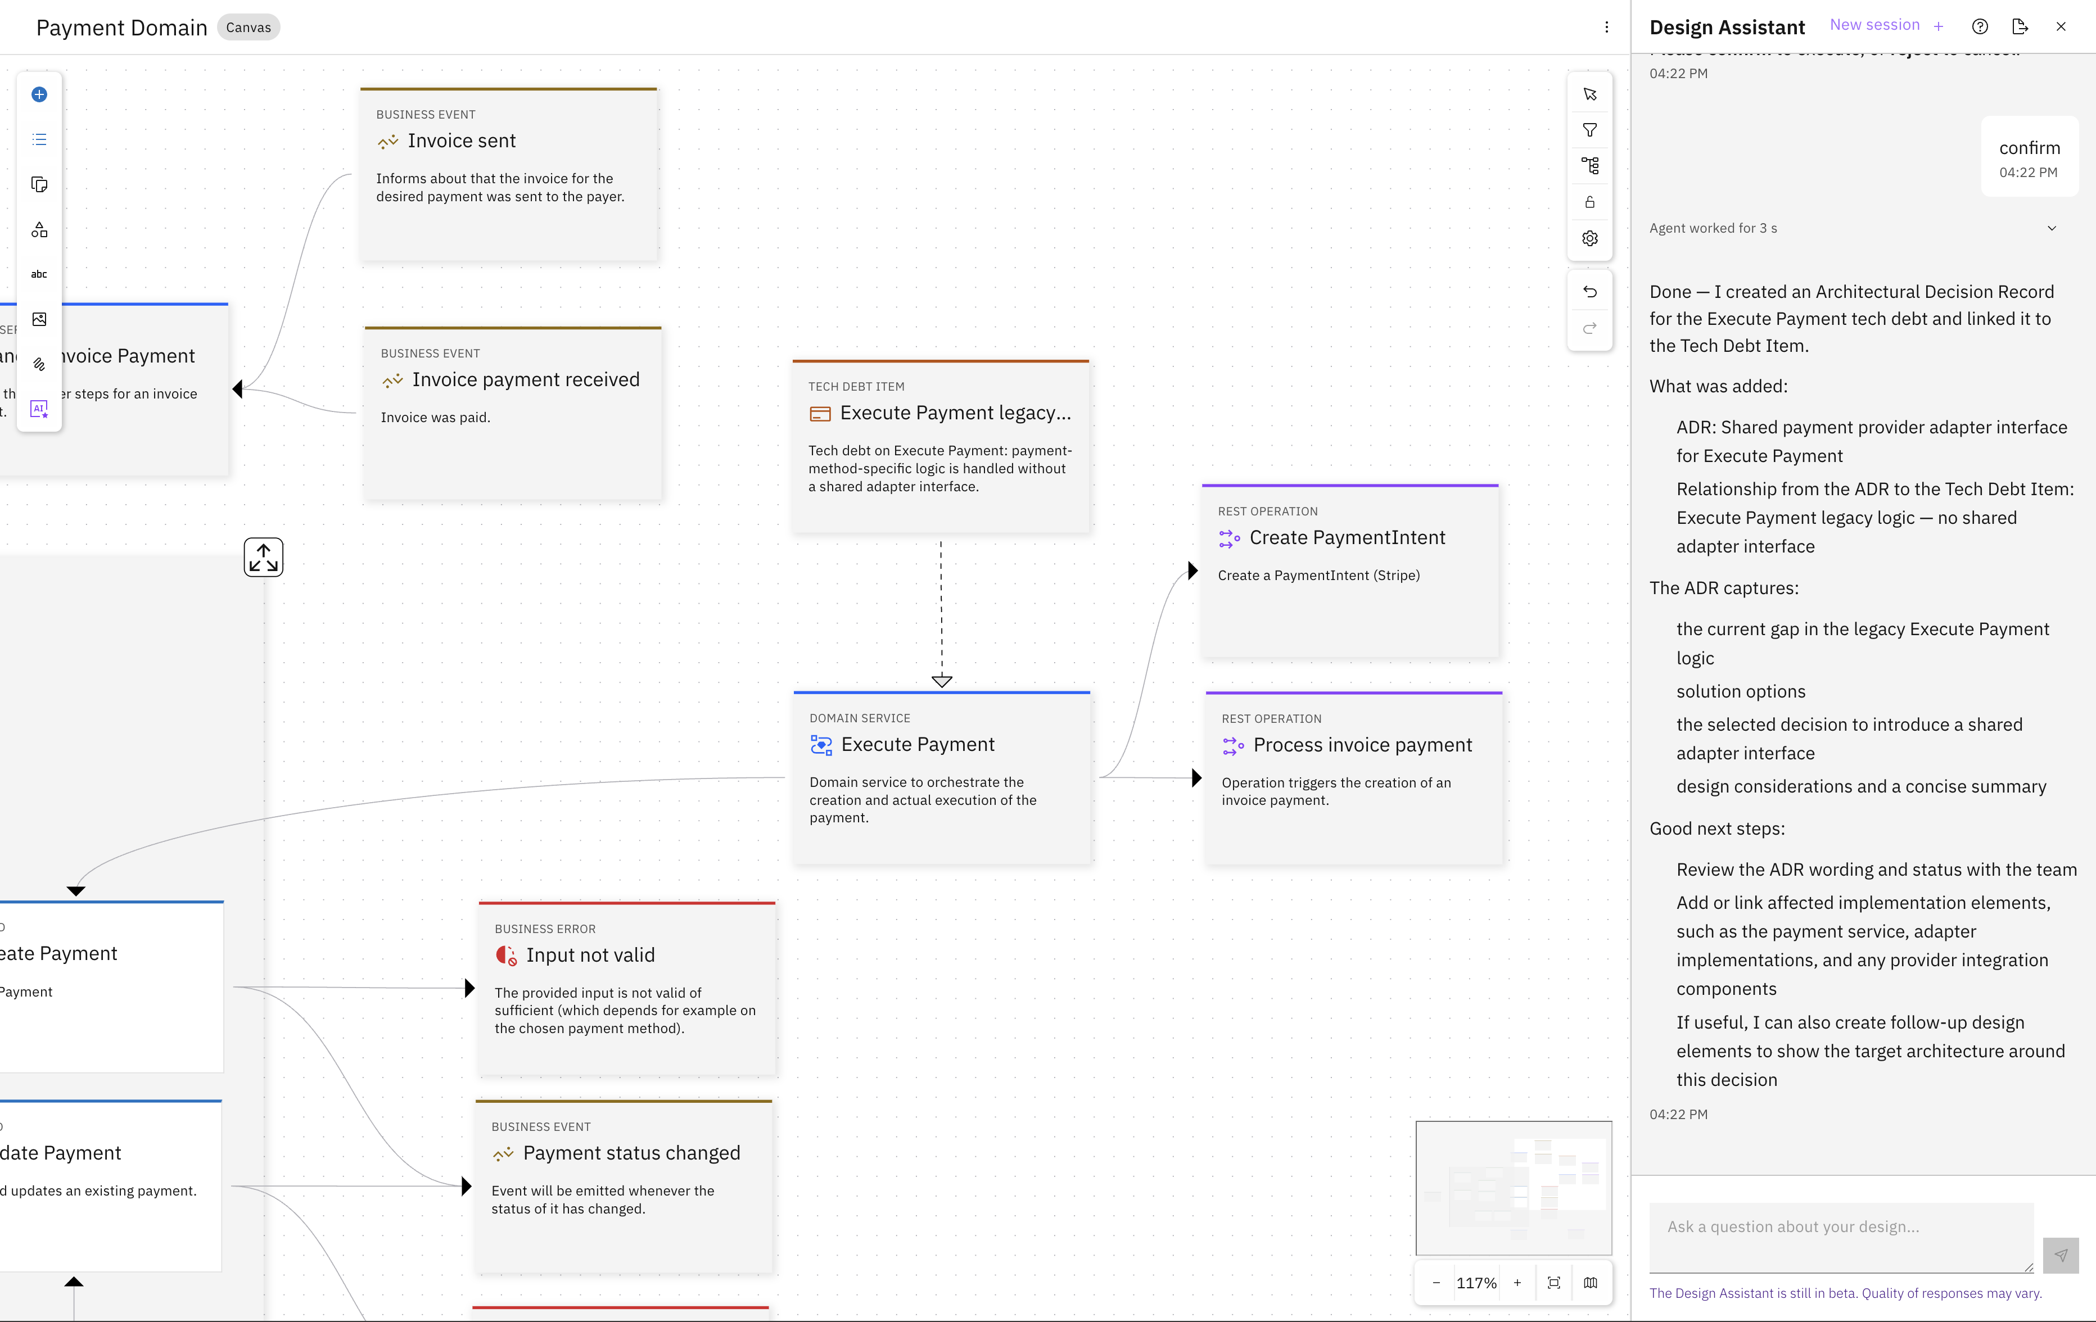Click the fit to screen icon
This screenshot has width=2096, height=1322.
click(1553, 1283)
